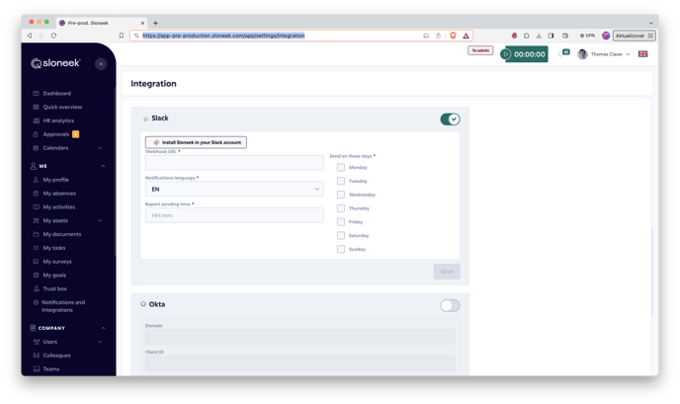Image resolution: width=680 pixels, height=404 pixels.
Task: Click the browser address bar URL
Action: (x=223, y=36)
